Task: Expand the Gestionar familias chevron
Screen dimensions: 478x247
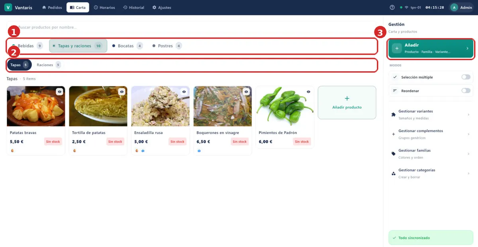Action: [468, 154]
